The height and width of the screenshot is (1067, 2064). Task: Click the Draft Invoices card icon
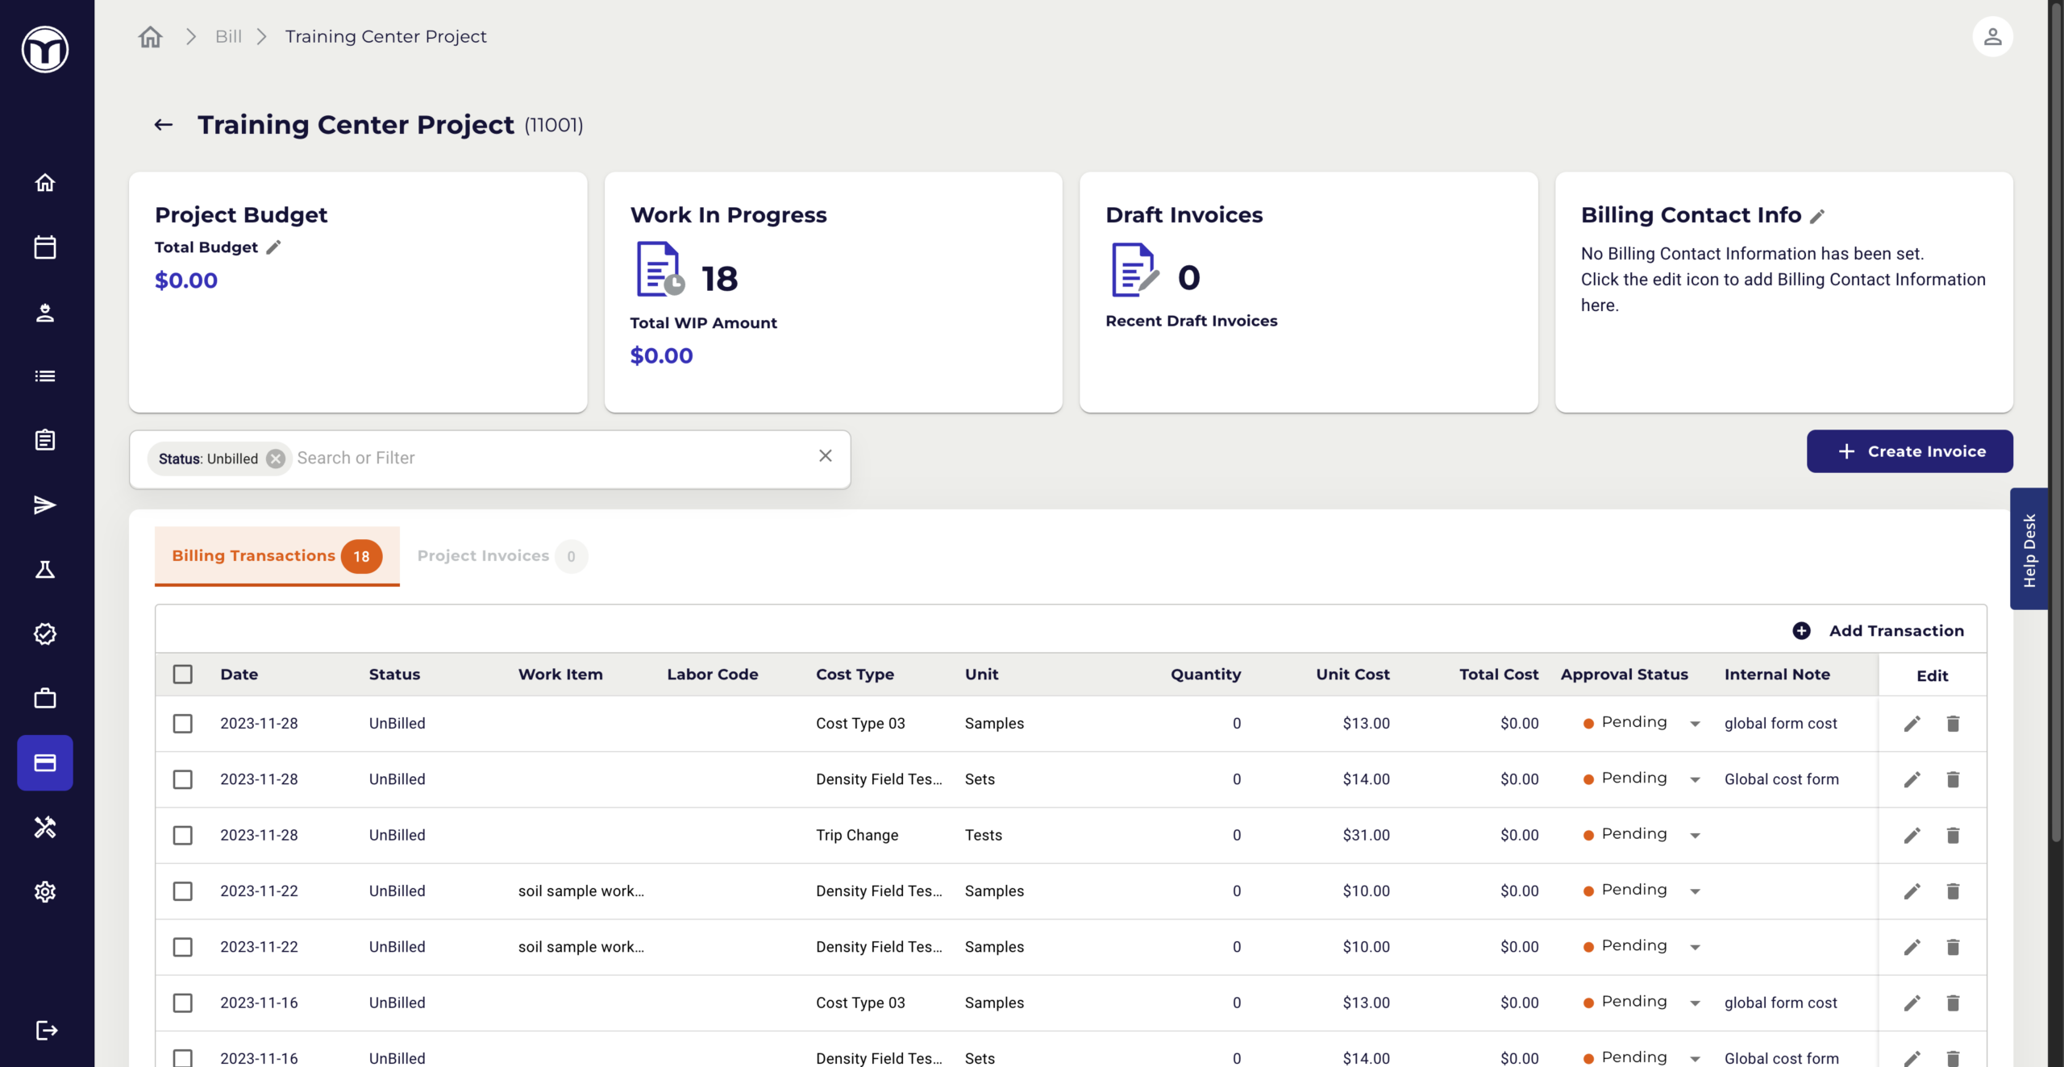[x=1134, y=270]
